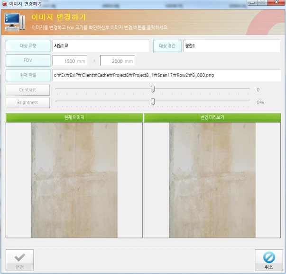
Task: Close the dialog with the X button
Action: pos(277,2)
